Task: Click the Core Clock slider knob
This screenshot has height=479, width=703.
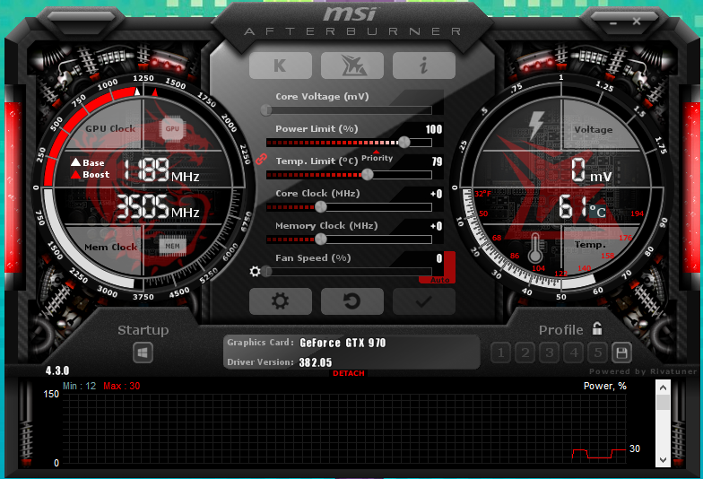Action: (x=321, y=206)
